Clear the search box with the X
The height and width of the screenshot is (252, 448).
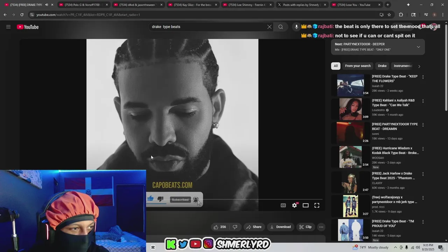(269, 27)
